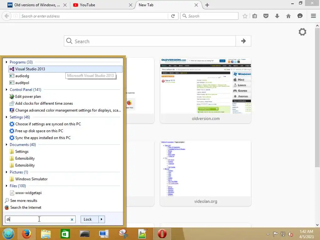The height and width of the screenshot is (240, 320).
Task: Click the browser back button
Action: [7, 16]
